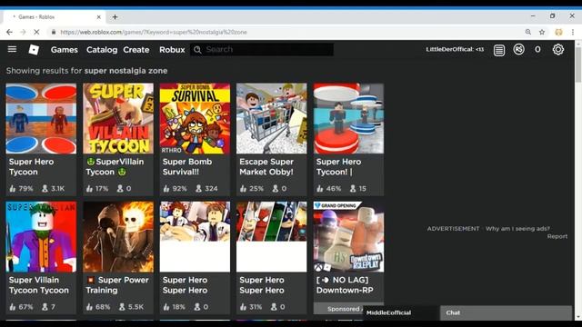Select the Games - Roblox browser tab
Image resolution: width=582 pixels, height=327 pixels.
pyautogui.click(x=54, y=17)
